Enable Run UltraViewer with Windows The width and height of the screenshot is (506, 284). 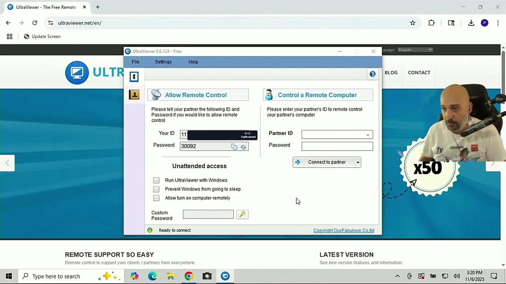pos(157,180)
